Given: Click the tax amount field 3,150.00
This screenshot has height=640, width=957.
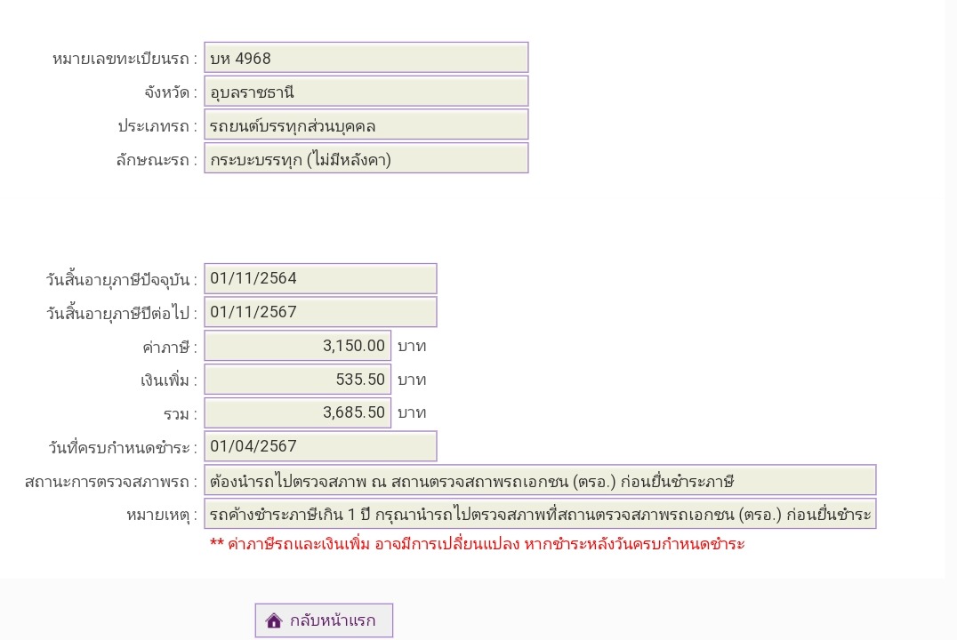Looking at the screenshot, I should 297,346.
